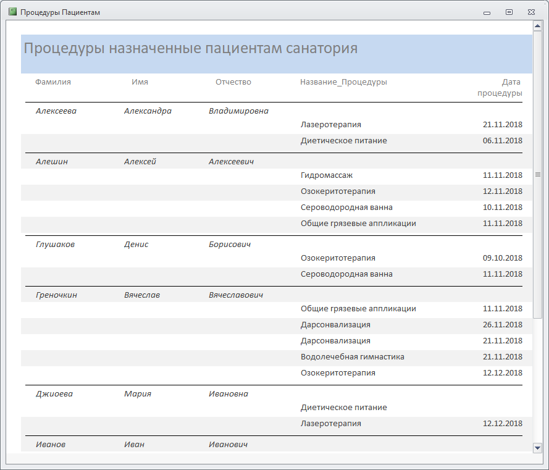
Task: Select patronymic Ивановна
Action: 228,394
